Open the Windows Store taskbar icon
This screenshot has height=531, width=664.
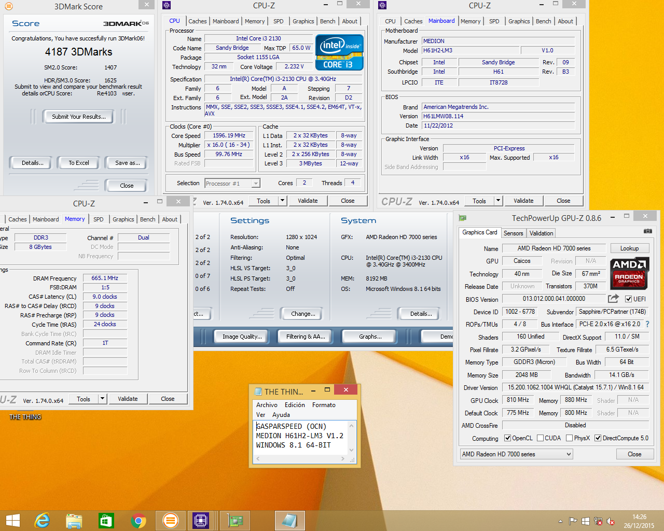(x=106, y=520)
